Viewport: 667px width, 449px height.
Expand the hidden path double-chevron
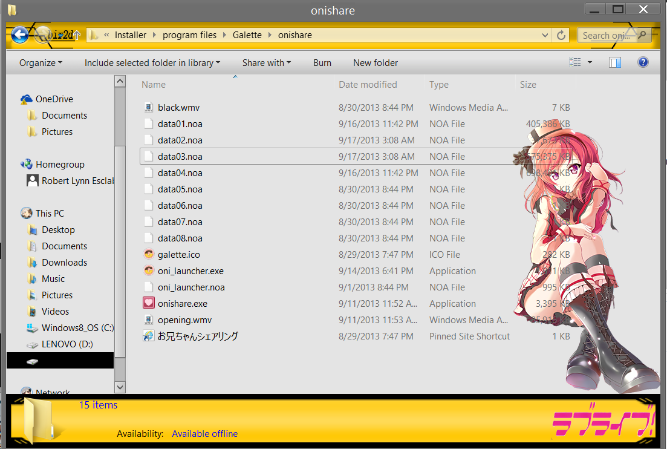click(x=106, y=35)
